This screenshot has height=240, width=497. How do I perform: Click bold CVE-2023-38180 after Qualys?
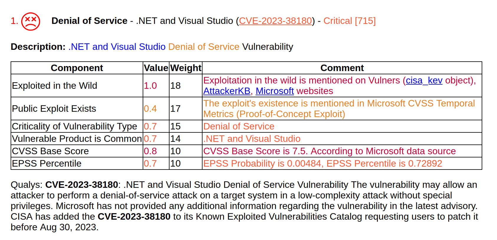pos(82,185)
